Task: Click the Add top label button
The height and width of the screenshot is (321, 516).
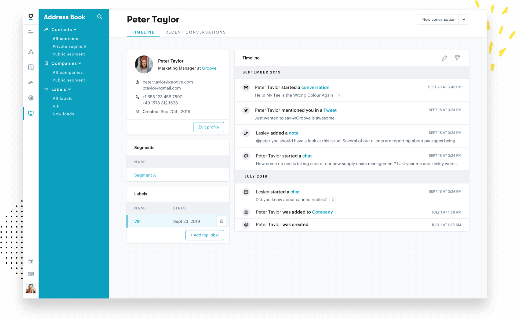Action: [x=205, y=235]
